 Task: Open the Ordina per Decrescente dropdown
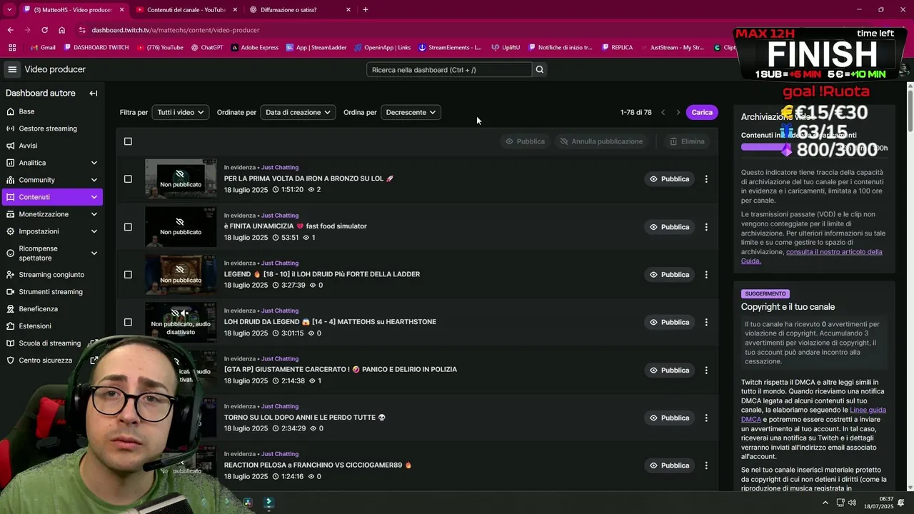tap(411, 112)
